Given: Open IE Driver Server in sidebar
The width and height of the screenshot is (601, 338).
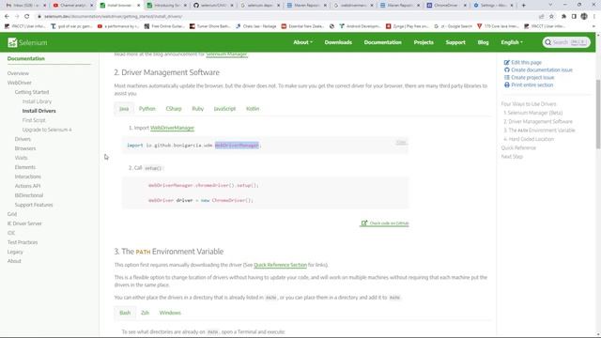Looking at the screenshot, I should 24,223.
